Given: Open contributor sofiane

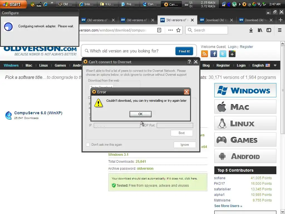Looking at the screenshot, I should click(x=220, y=178).
